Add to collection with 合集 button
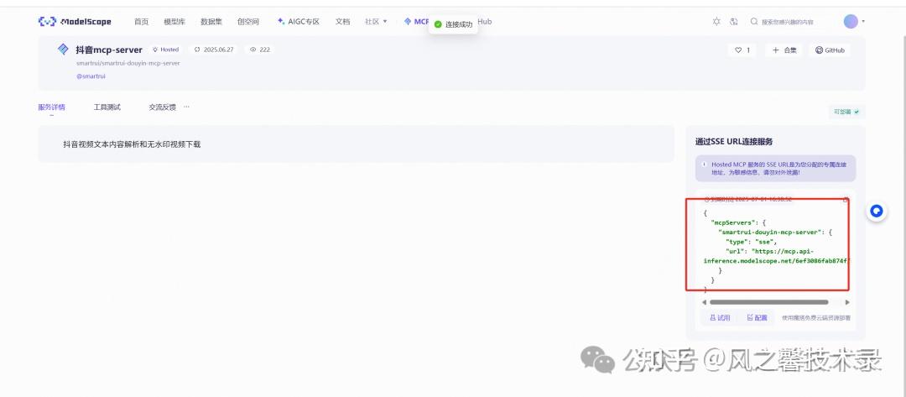Screen dimensions: 906x397 point(784,50)
